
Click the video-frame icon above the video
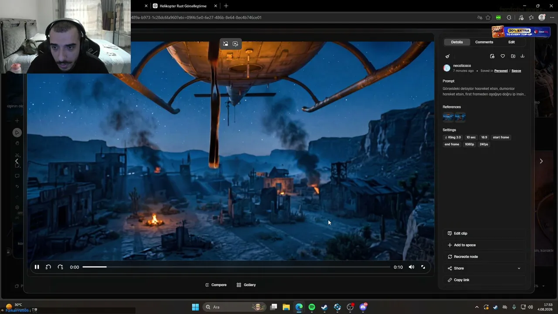tap(235, 44)
